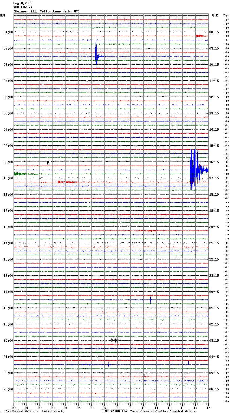This screenshot has width=230, height=415.
Task: Select the 'YHH EHZ WY' station code text
Action: click(23, 7)
